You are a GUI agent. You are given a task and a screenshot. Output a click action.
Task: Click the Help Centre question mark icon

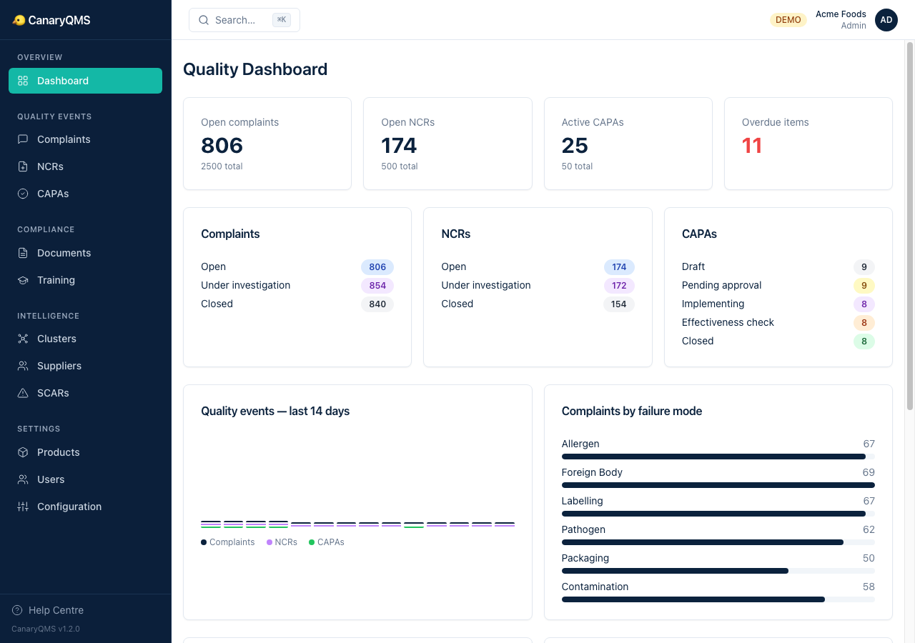[x=17, y=610]
